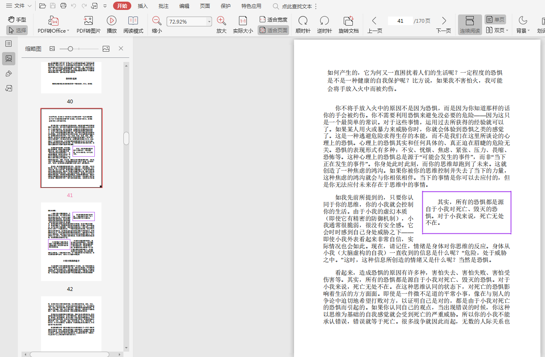
Task: Toggle 连续阅读 continuous reading mode
Action: point(470,24)
